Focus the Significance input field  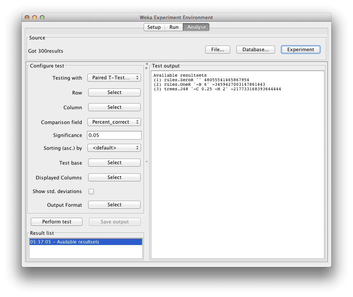click(114, 135)
